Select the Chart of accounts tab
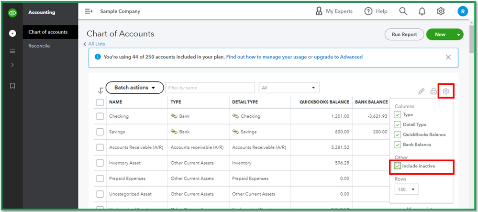 pyautogui.click(x=50, y=32)
